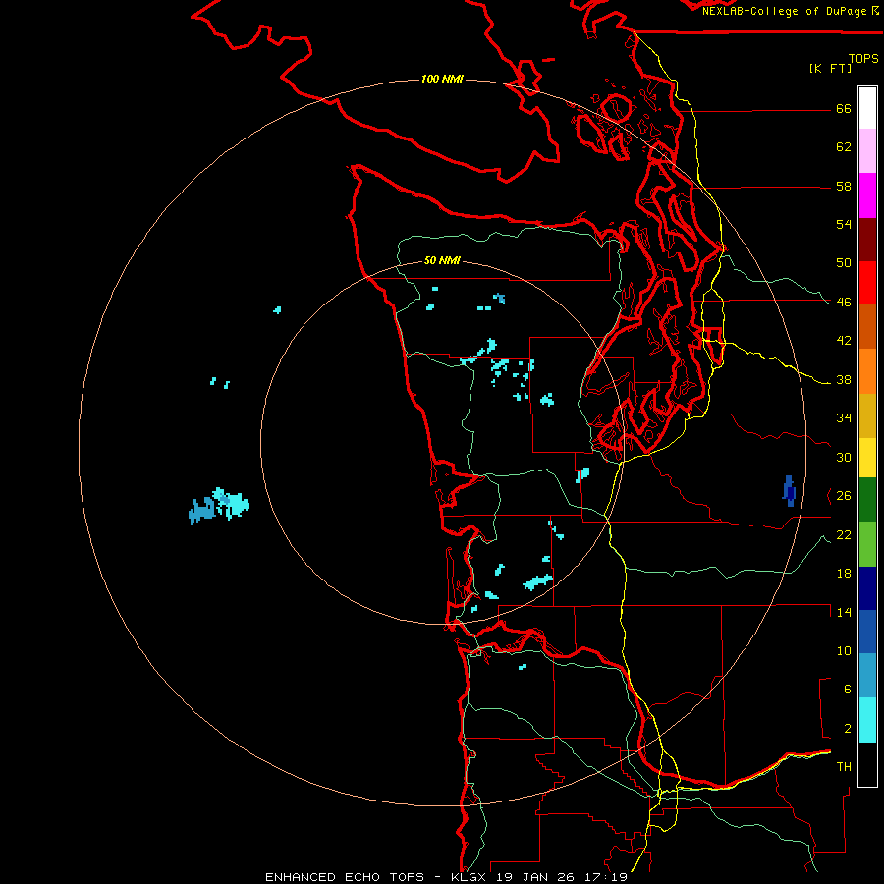The image size is (884, 884).
Task: Click the dark red 54 K FT swatch
Action: (867, 240)
